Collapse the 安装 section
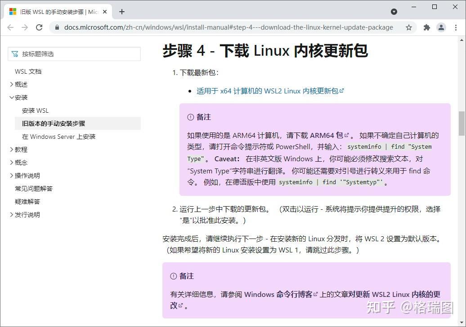This screenshot has height=327, width=466. click(11, 97)
